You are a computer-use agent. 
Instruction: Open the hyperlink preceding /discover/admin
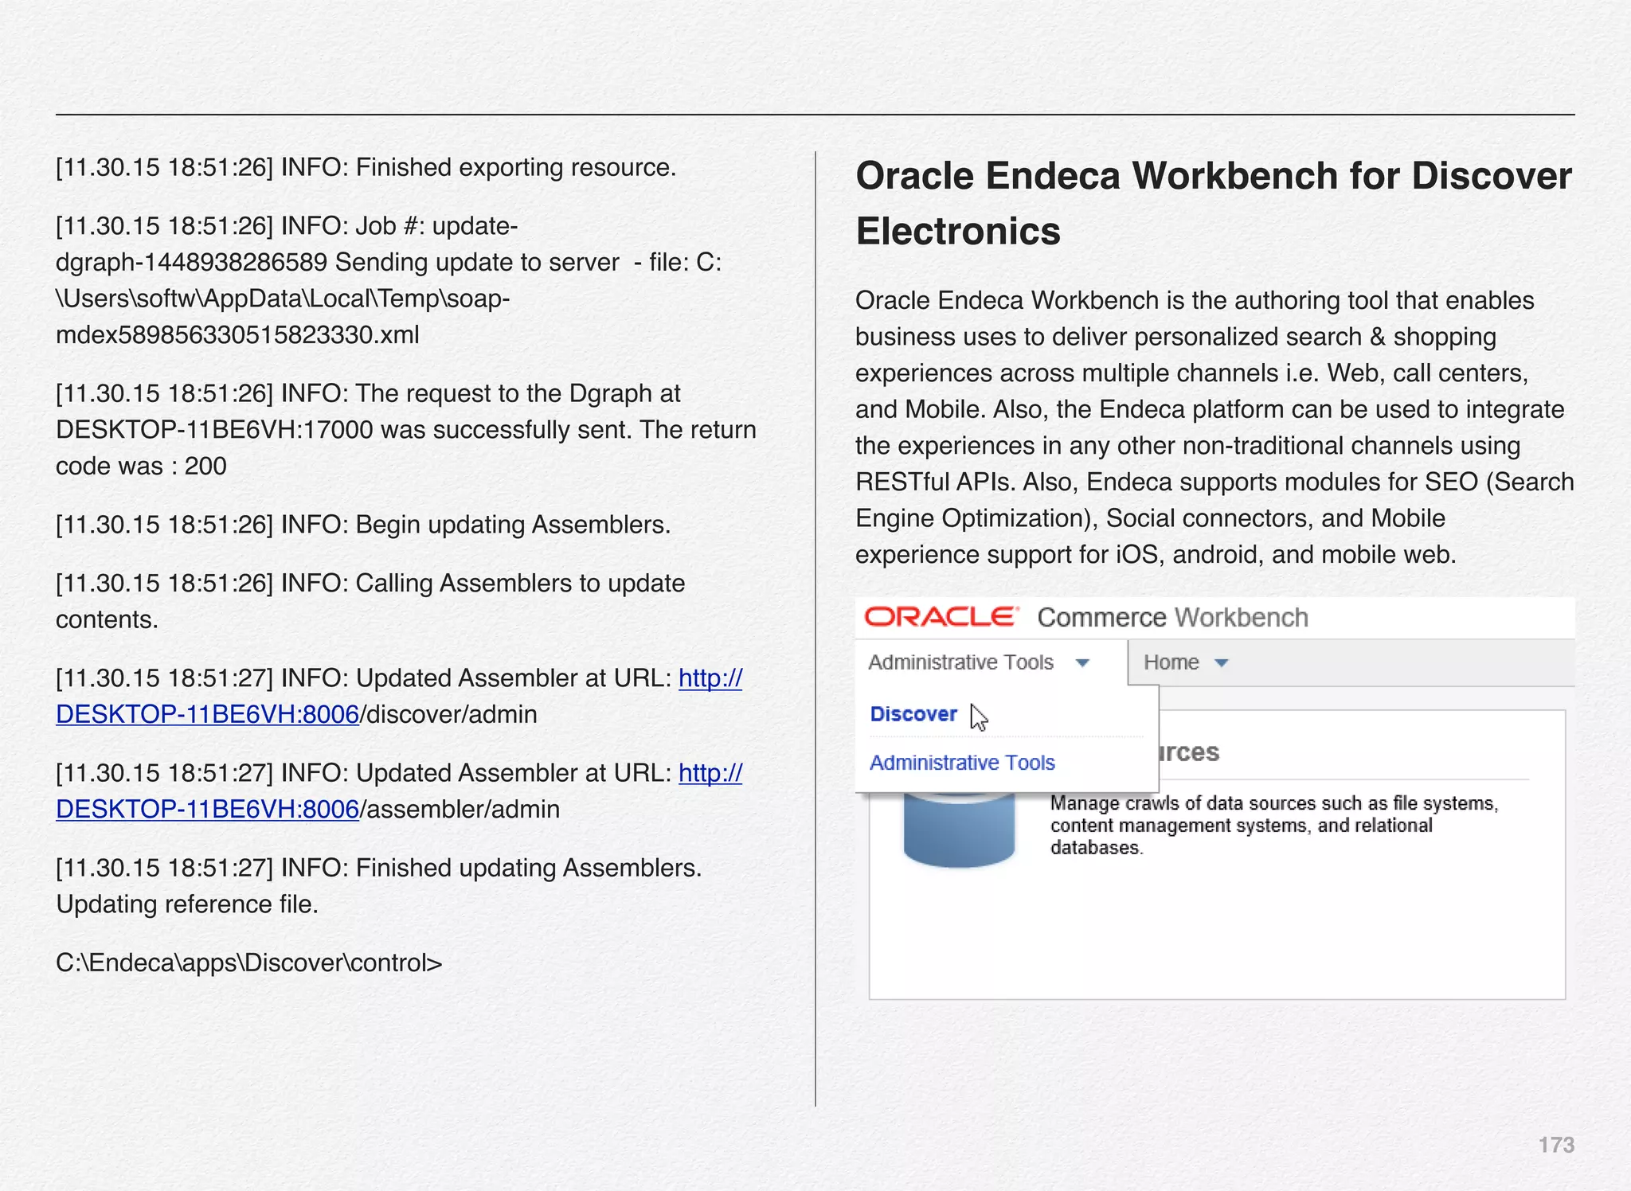click(x=207, y=714)
